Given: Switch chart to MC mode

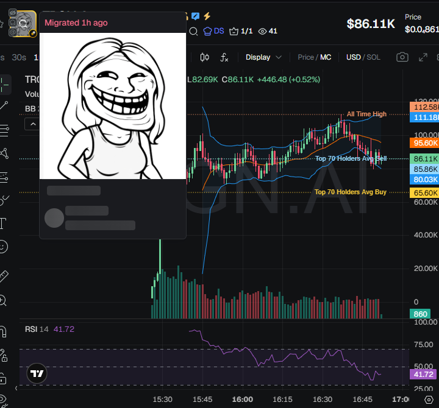Looking at the screenshot, I should pos(326,57).
